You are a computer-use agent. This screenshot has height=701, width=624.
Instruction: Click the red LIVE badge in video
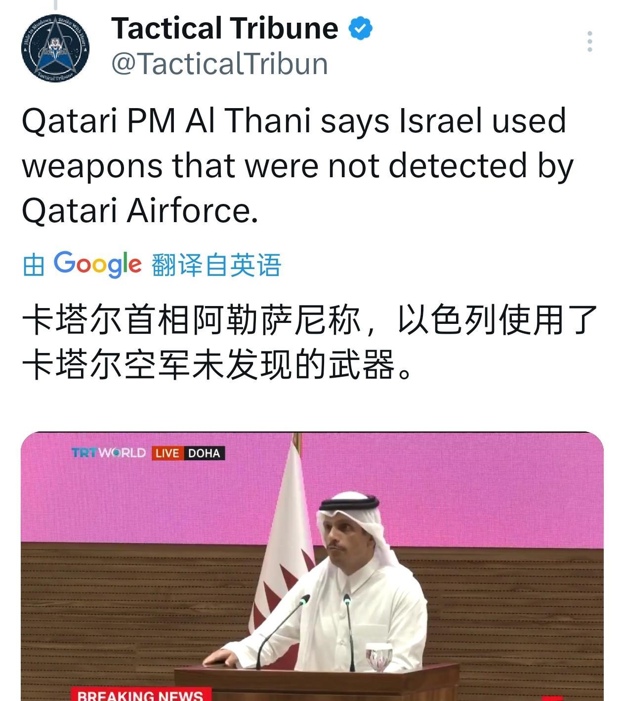click(167, 453)
